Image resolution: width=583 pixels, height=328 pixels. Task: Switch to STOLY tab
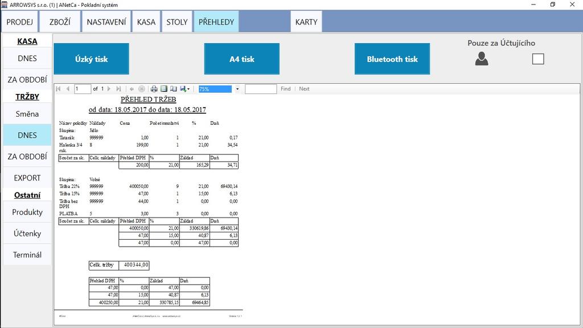pyautogui.click(x=177, y=22)
